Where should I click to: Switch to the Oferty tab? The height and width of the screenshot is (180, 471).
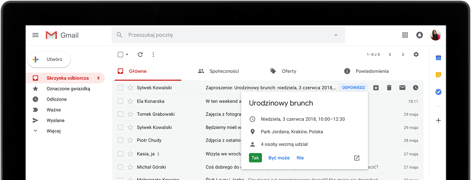(283, 71)
